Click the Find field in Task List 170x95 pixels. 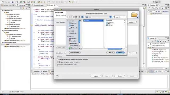pyautogui.click(x=151, y=11)
